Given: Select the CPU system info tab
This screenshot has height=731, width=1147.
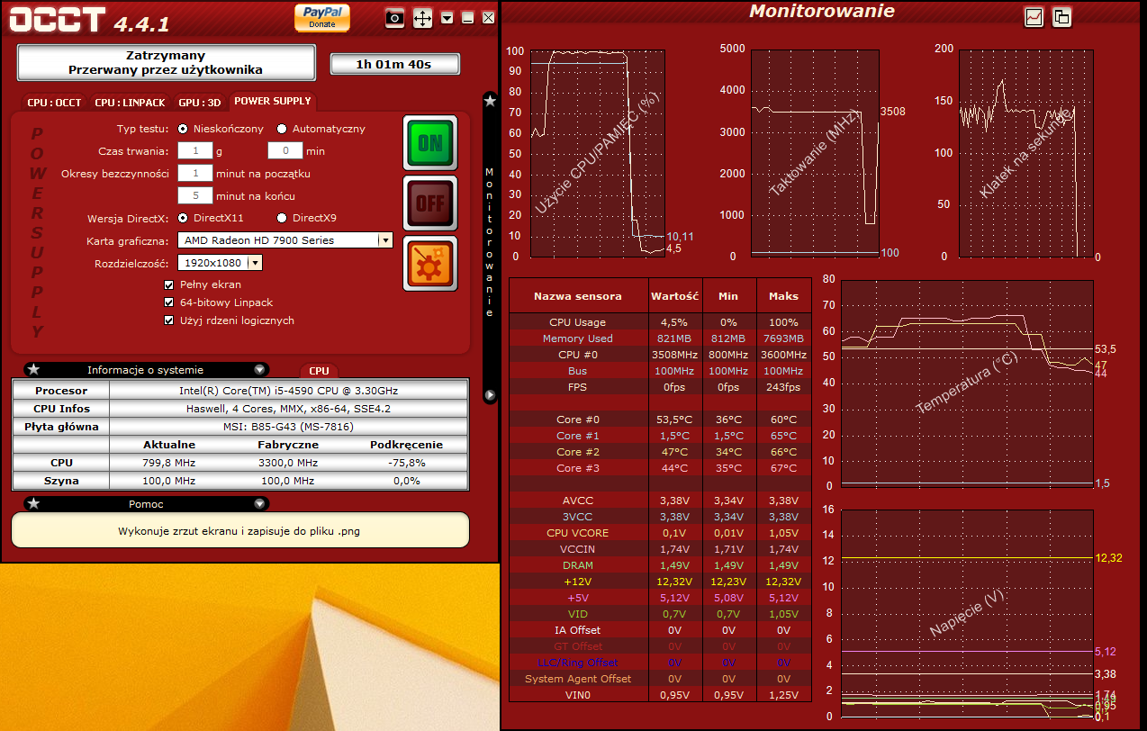Looking at the screenshot, I should [x=319, y=370].
